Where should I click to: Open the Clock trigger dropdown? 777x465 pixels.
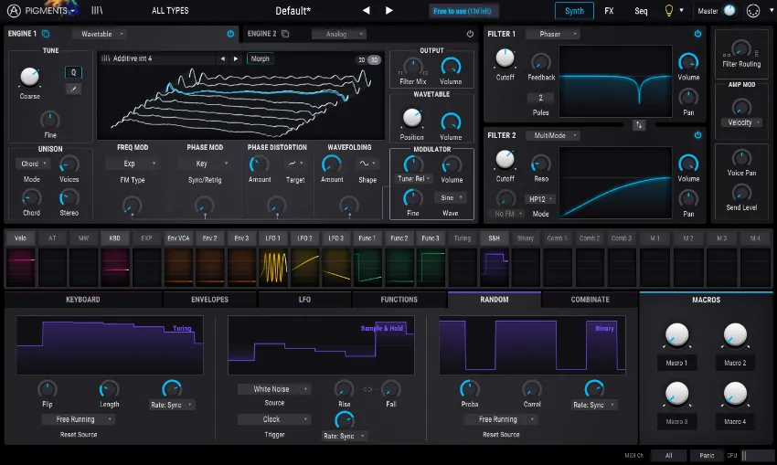tap(274, 419)
